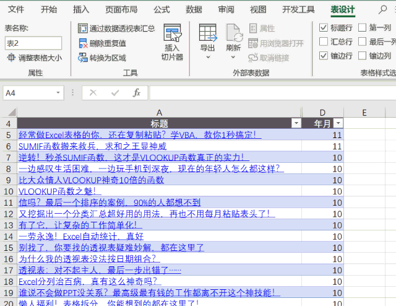396x306 pixels.
Task: Click the Properties (属性) icon in external data
Action: point(253,28)
